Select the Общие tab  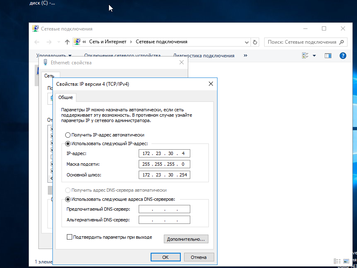pos(66,97)
